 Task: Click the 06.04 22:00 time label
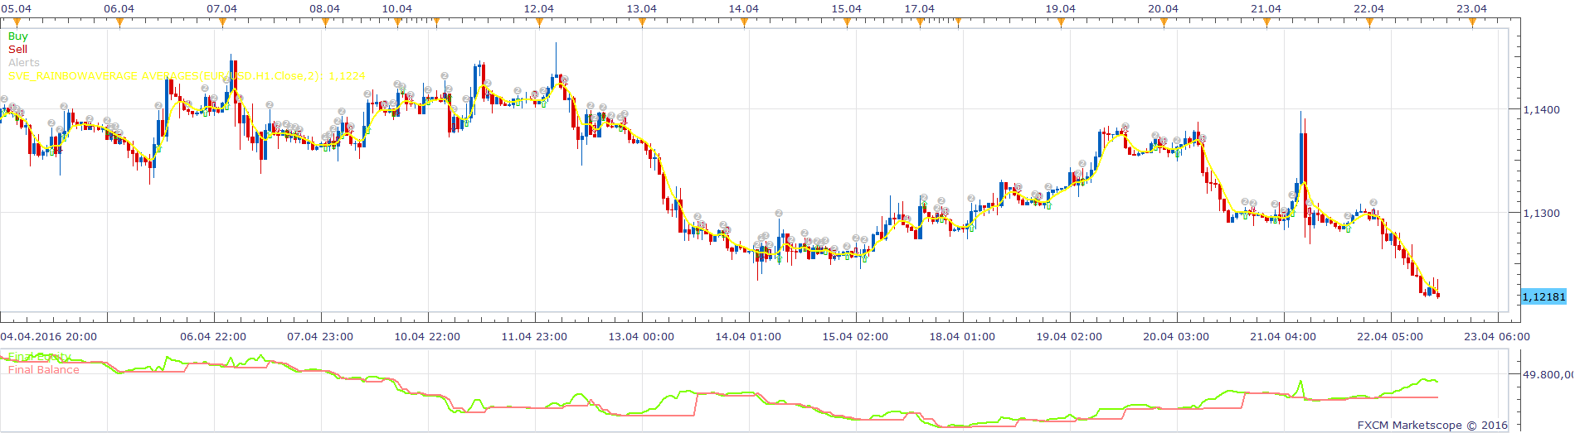coord(213,337)
